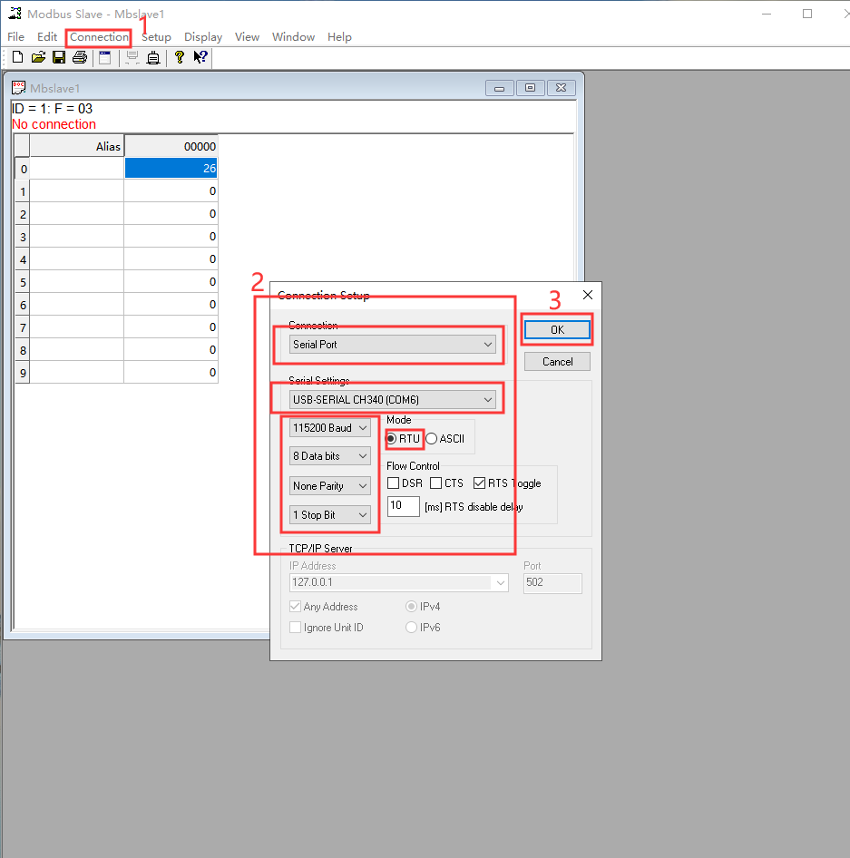The width and height of the screenshot is (850, 858).
Task: Open the Connection menu
Action: [99, 37]
